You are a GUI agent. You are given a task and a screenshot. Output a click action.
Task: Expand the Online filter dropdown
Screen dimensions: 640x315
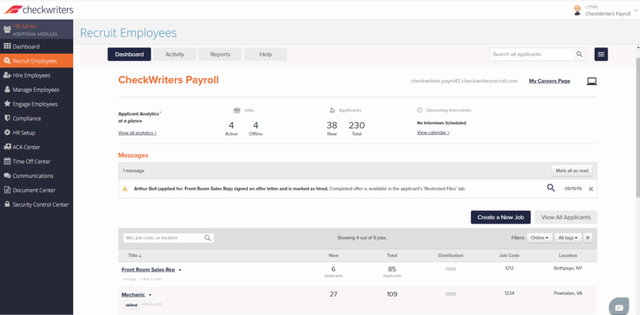coord(539,237)
